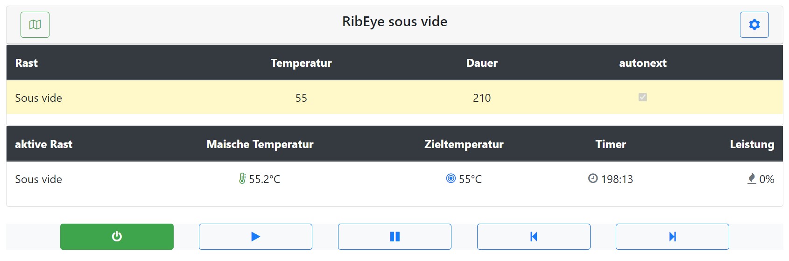Click the 198:13 timer value
The image size is (789, 261).
click(617, 179)
